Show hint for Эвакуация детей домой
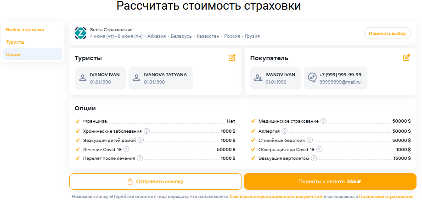The height and width of the screenshot is (209, 422). [141, 140]
